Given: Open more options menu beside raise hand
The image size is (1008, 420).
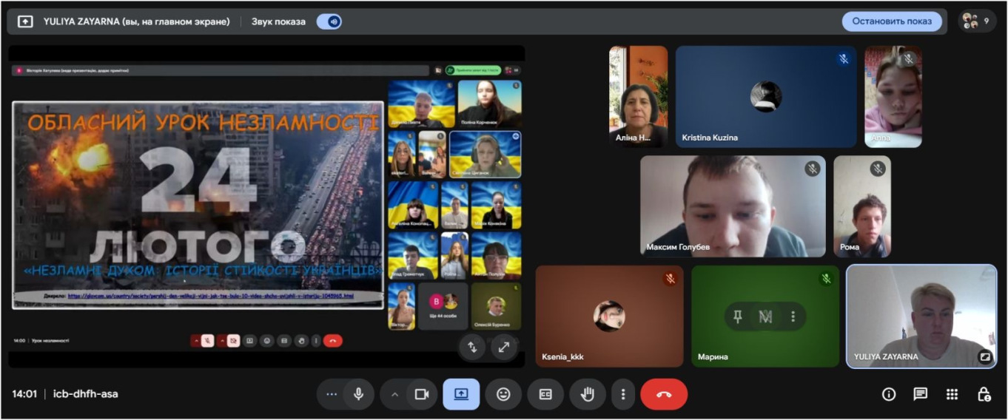Looking at the screenshot, I should click(x=623, y=394).
